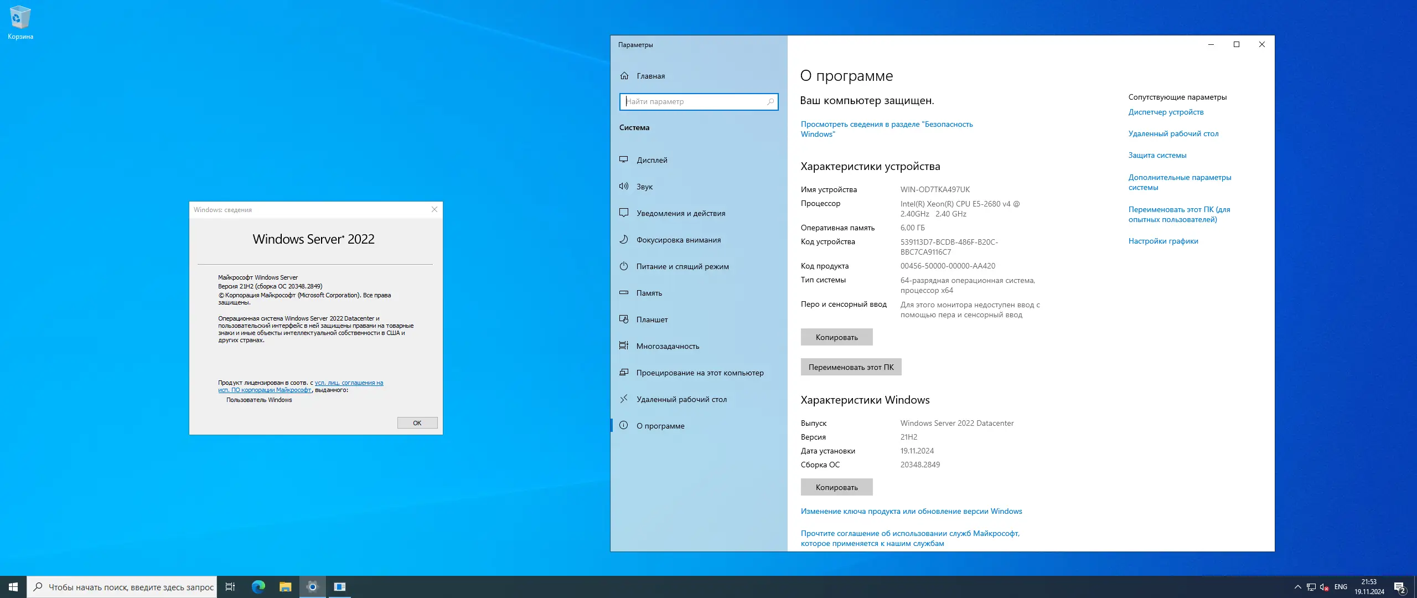Switch input language via ENG indicator
The width and height of the screenshot is (1417, 598).
[x=1340, y=587]
